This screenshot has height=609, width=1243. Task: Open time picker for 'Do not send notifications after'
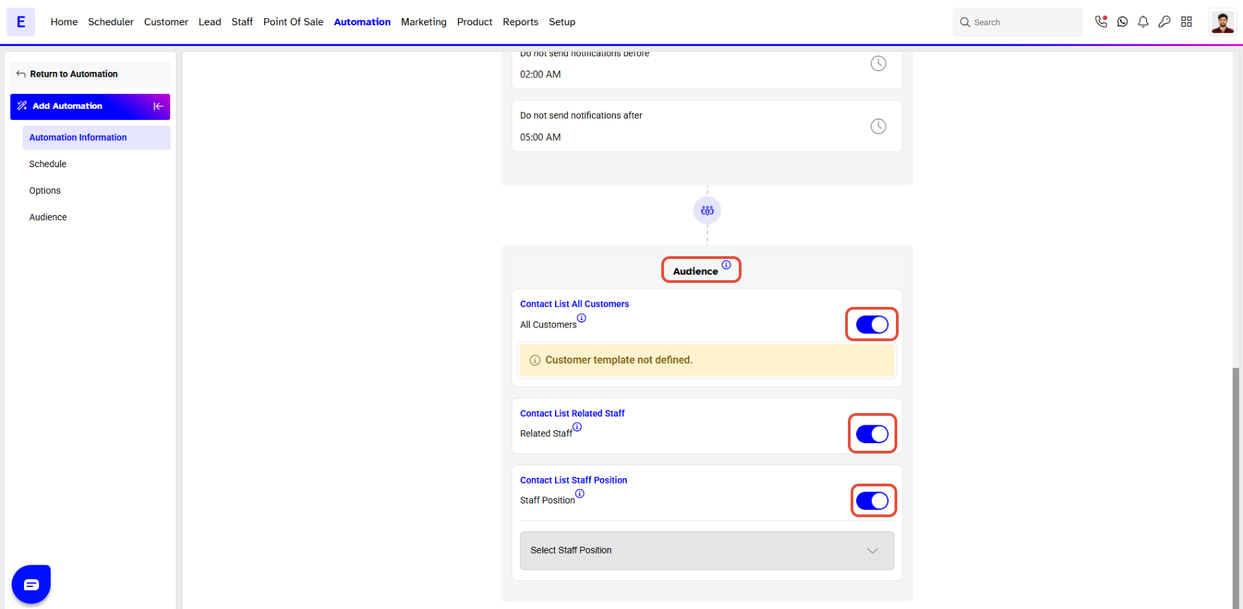click(x=878, y=126)
